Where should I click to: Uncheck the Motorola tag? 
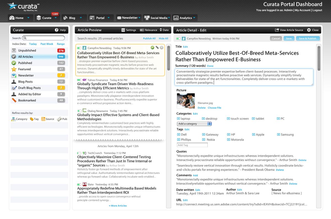click(228, 140)
